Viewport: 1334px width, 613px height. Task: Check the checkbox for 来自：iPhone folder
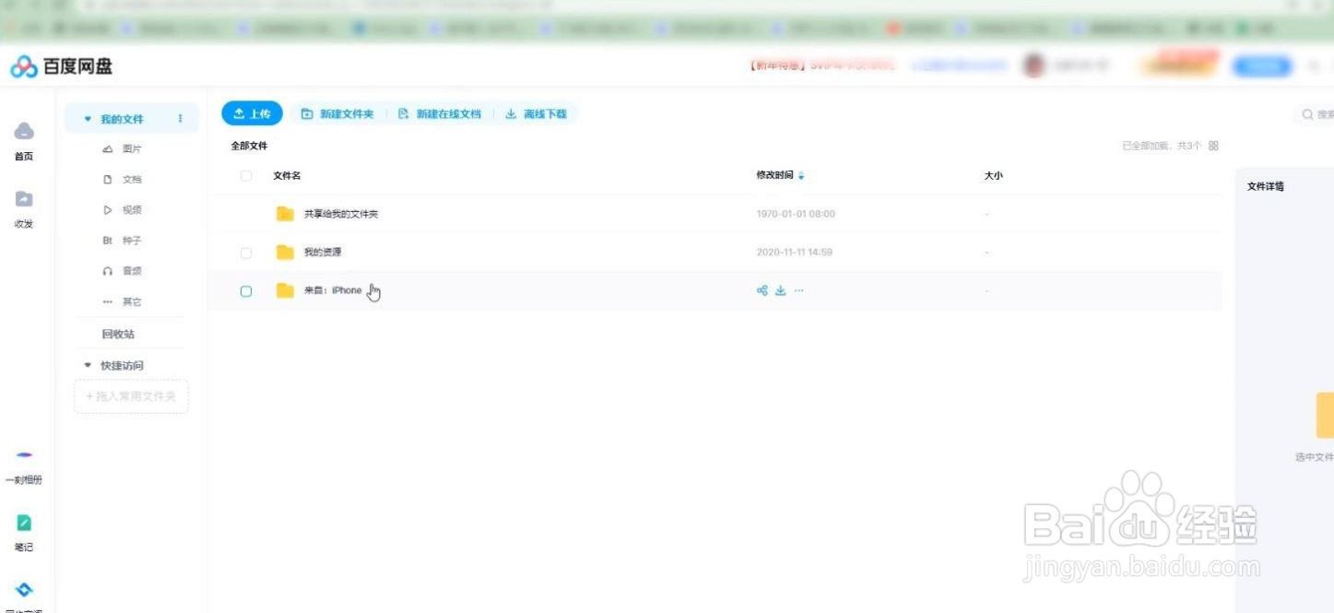click(245, 289)
